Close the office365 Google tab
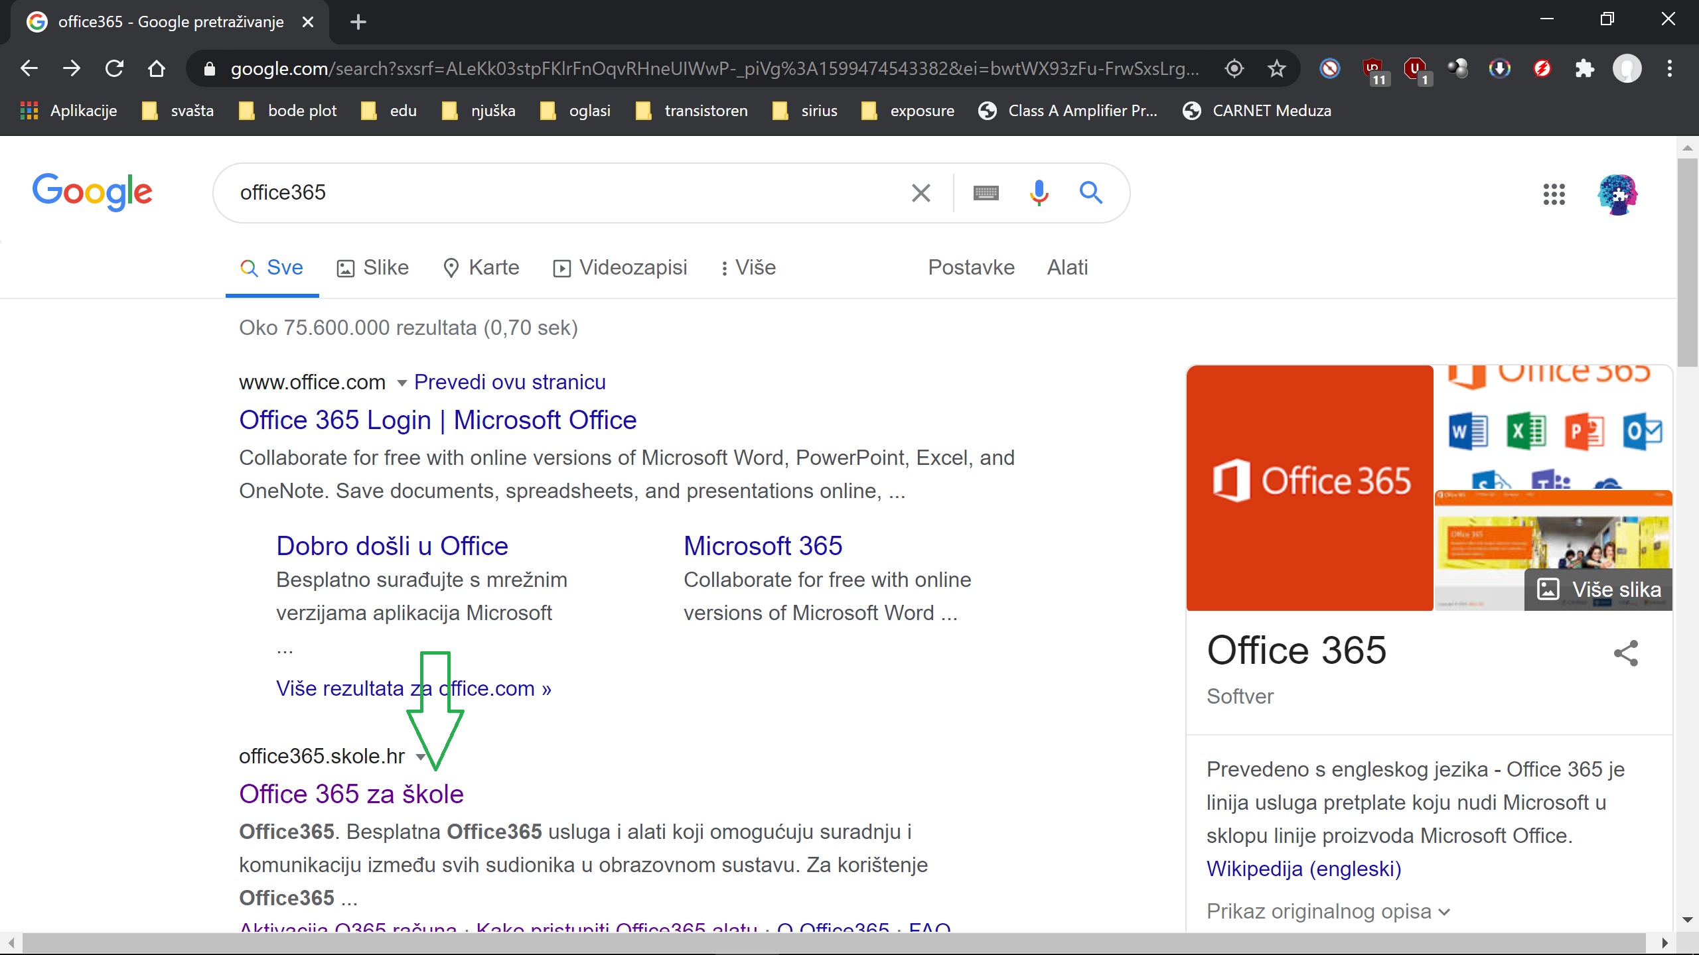The image size is (1699, 955). 308,22
